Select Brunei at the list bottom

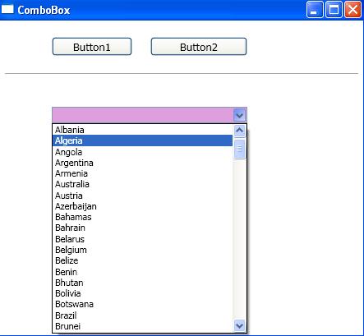[142, 326]
